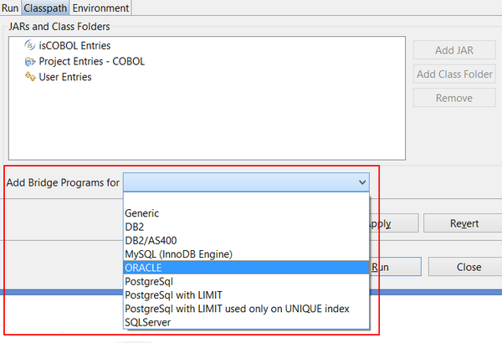
Task: Click the isCOBOL Entries icon
Action: pos(30,45)
